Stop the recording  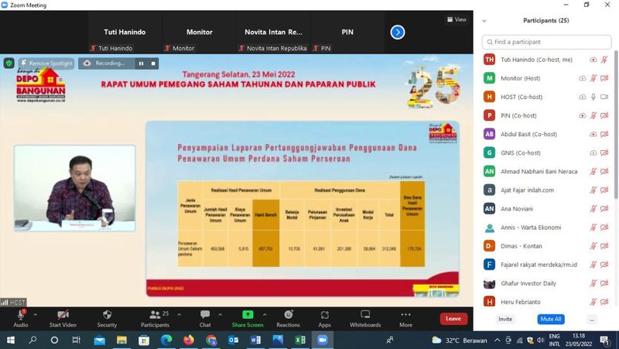click(x=153, y=63)
